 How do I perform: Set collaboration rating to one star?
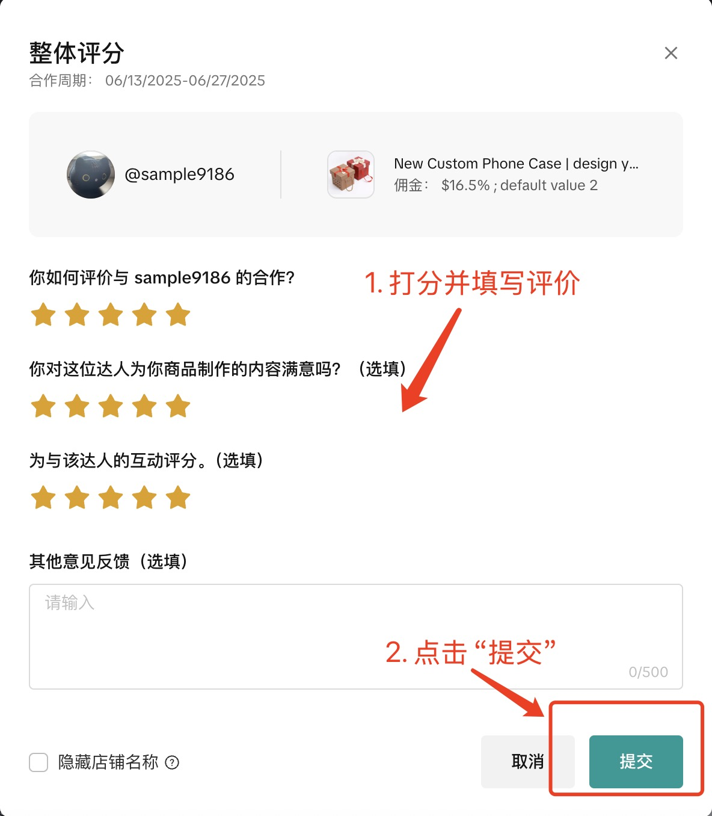pos(43,315)
